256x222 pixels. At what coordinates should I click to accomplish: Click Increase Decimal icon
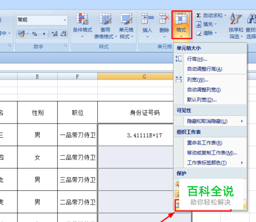click(x=54, y=34)
